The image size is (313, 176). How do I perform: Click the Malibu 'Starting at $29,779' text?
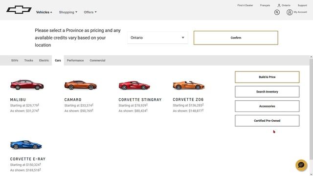(x=24, y=106)
